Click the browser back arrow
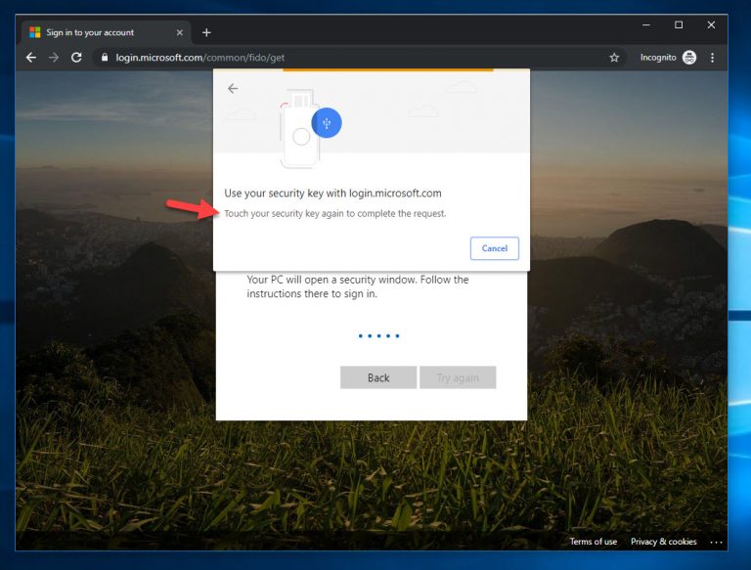Screen dimensions: 751x570 pos(31,58)
